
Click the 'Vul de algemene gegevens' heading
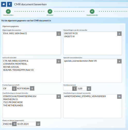pos(26,21)
